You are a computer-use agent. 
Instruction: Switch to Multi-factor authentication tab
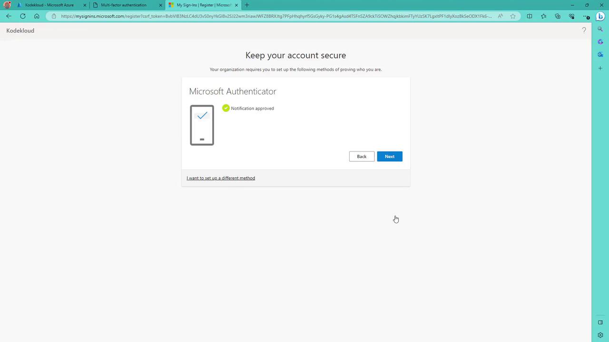(128, 5)
